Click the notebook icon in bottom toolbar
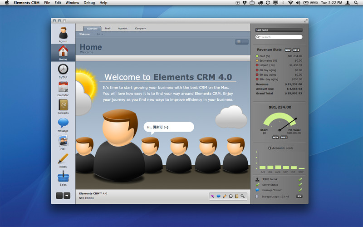The image size is (363, 227). [236, 196]
